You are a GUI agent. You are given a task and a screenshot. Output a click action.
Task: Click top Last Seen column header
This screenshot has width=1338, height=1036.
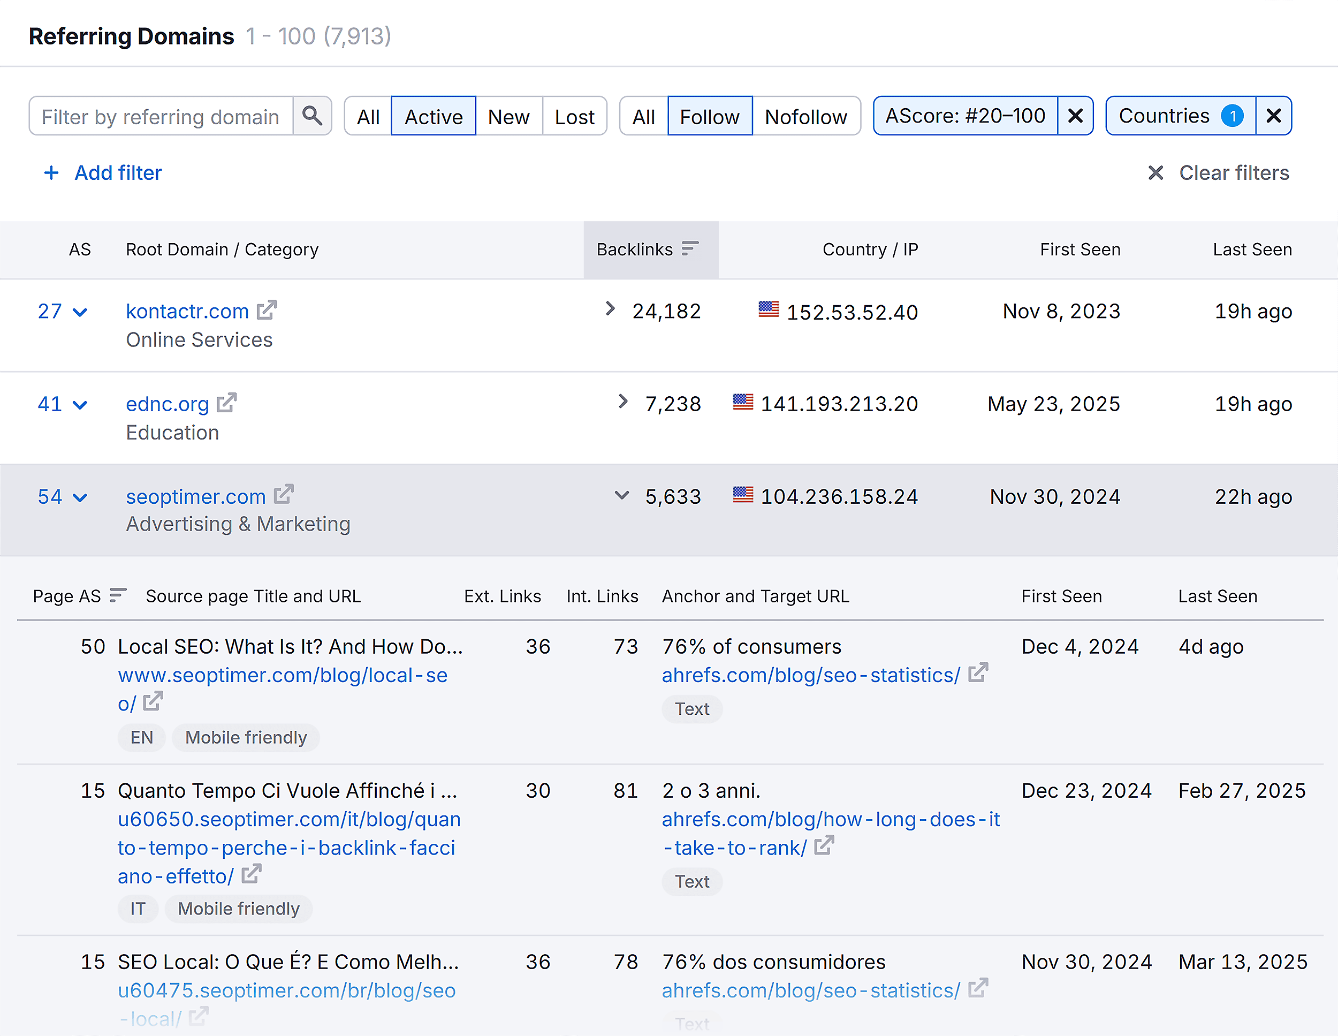1252,249
